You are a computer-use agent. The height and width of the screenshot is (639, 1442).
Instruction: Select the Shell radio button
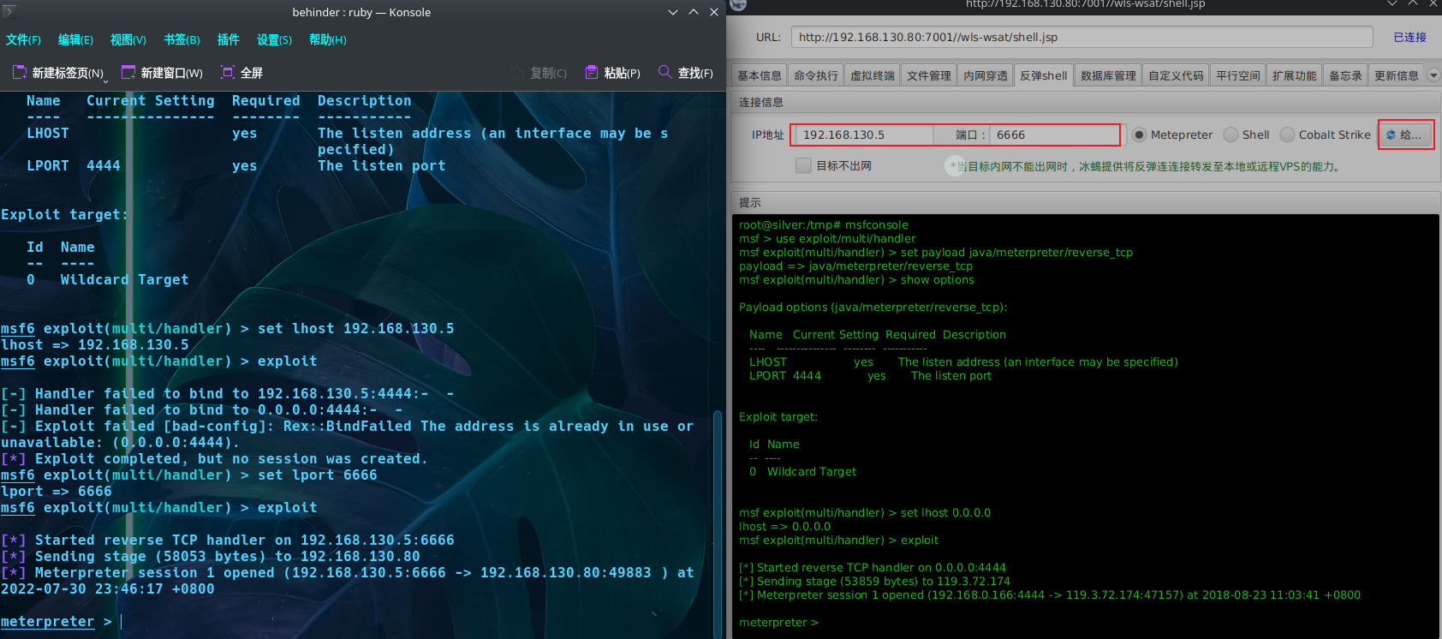click(x=1230, y=134)
